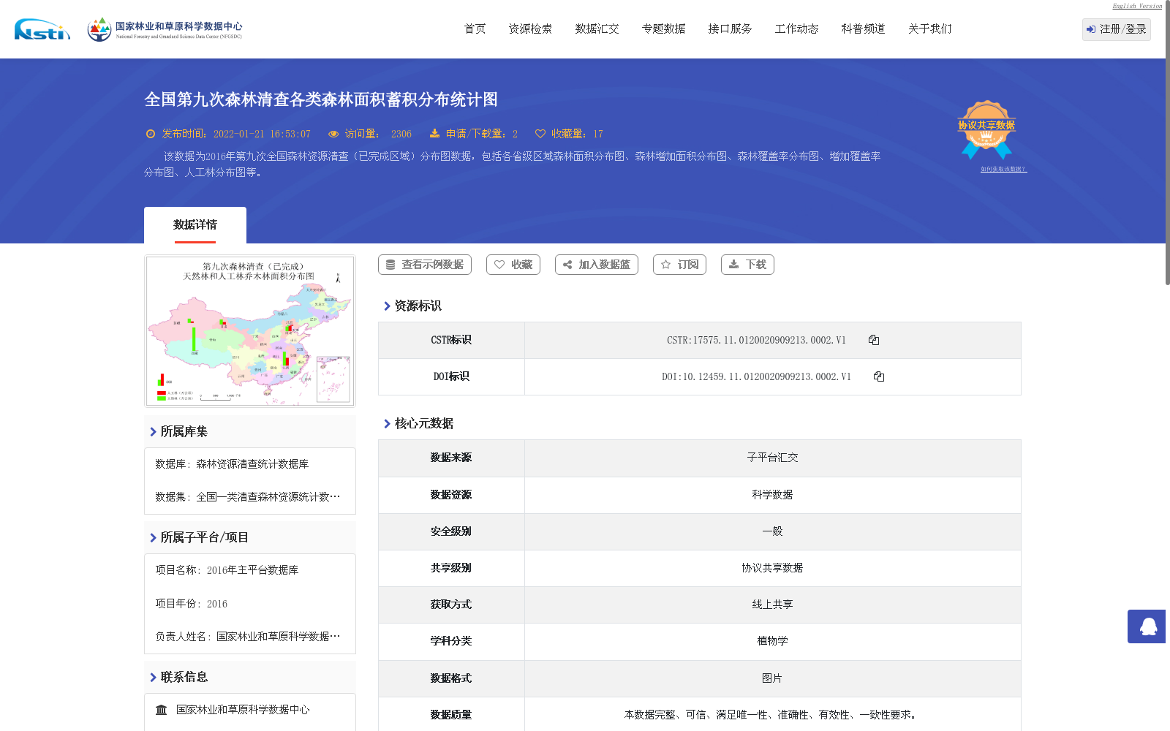Select 接口服务 in the top navigation

tap(730, 29)
